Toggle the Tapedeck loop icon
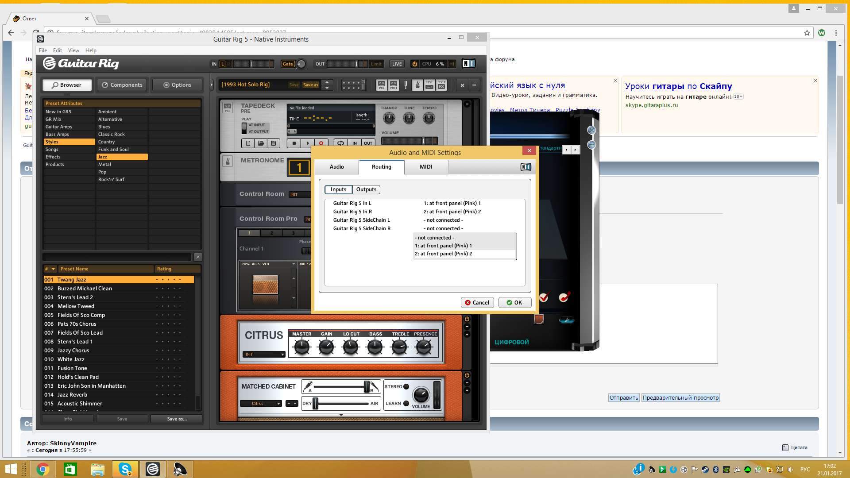Screen dimensions: 850x478 (340, 143)
